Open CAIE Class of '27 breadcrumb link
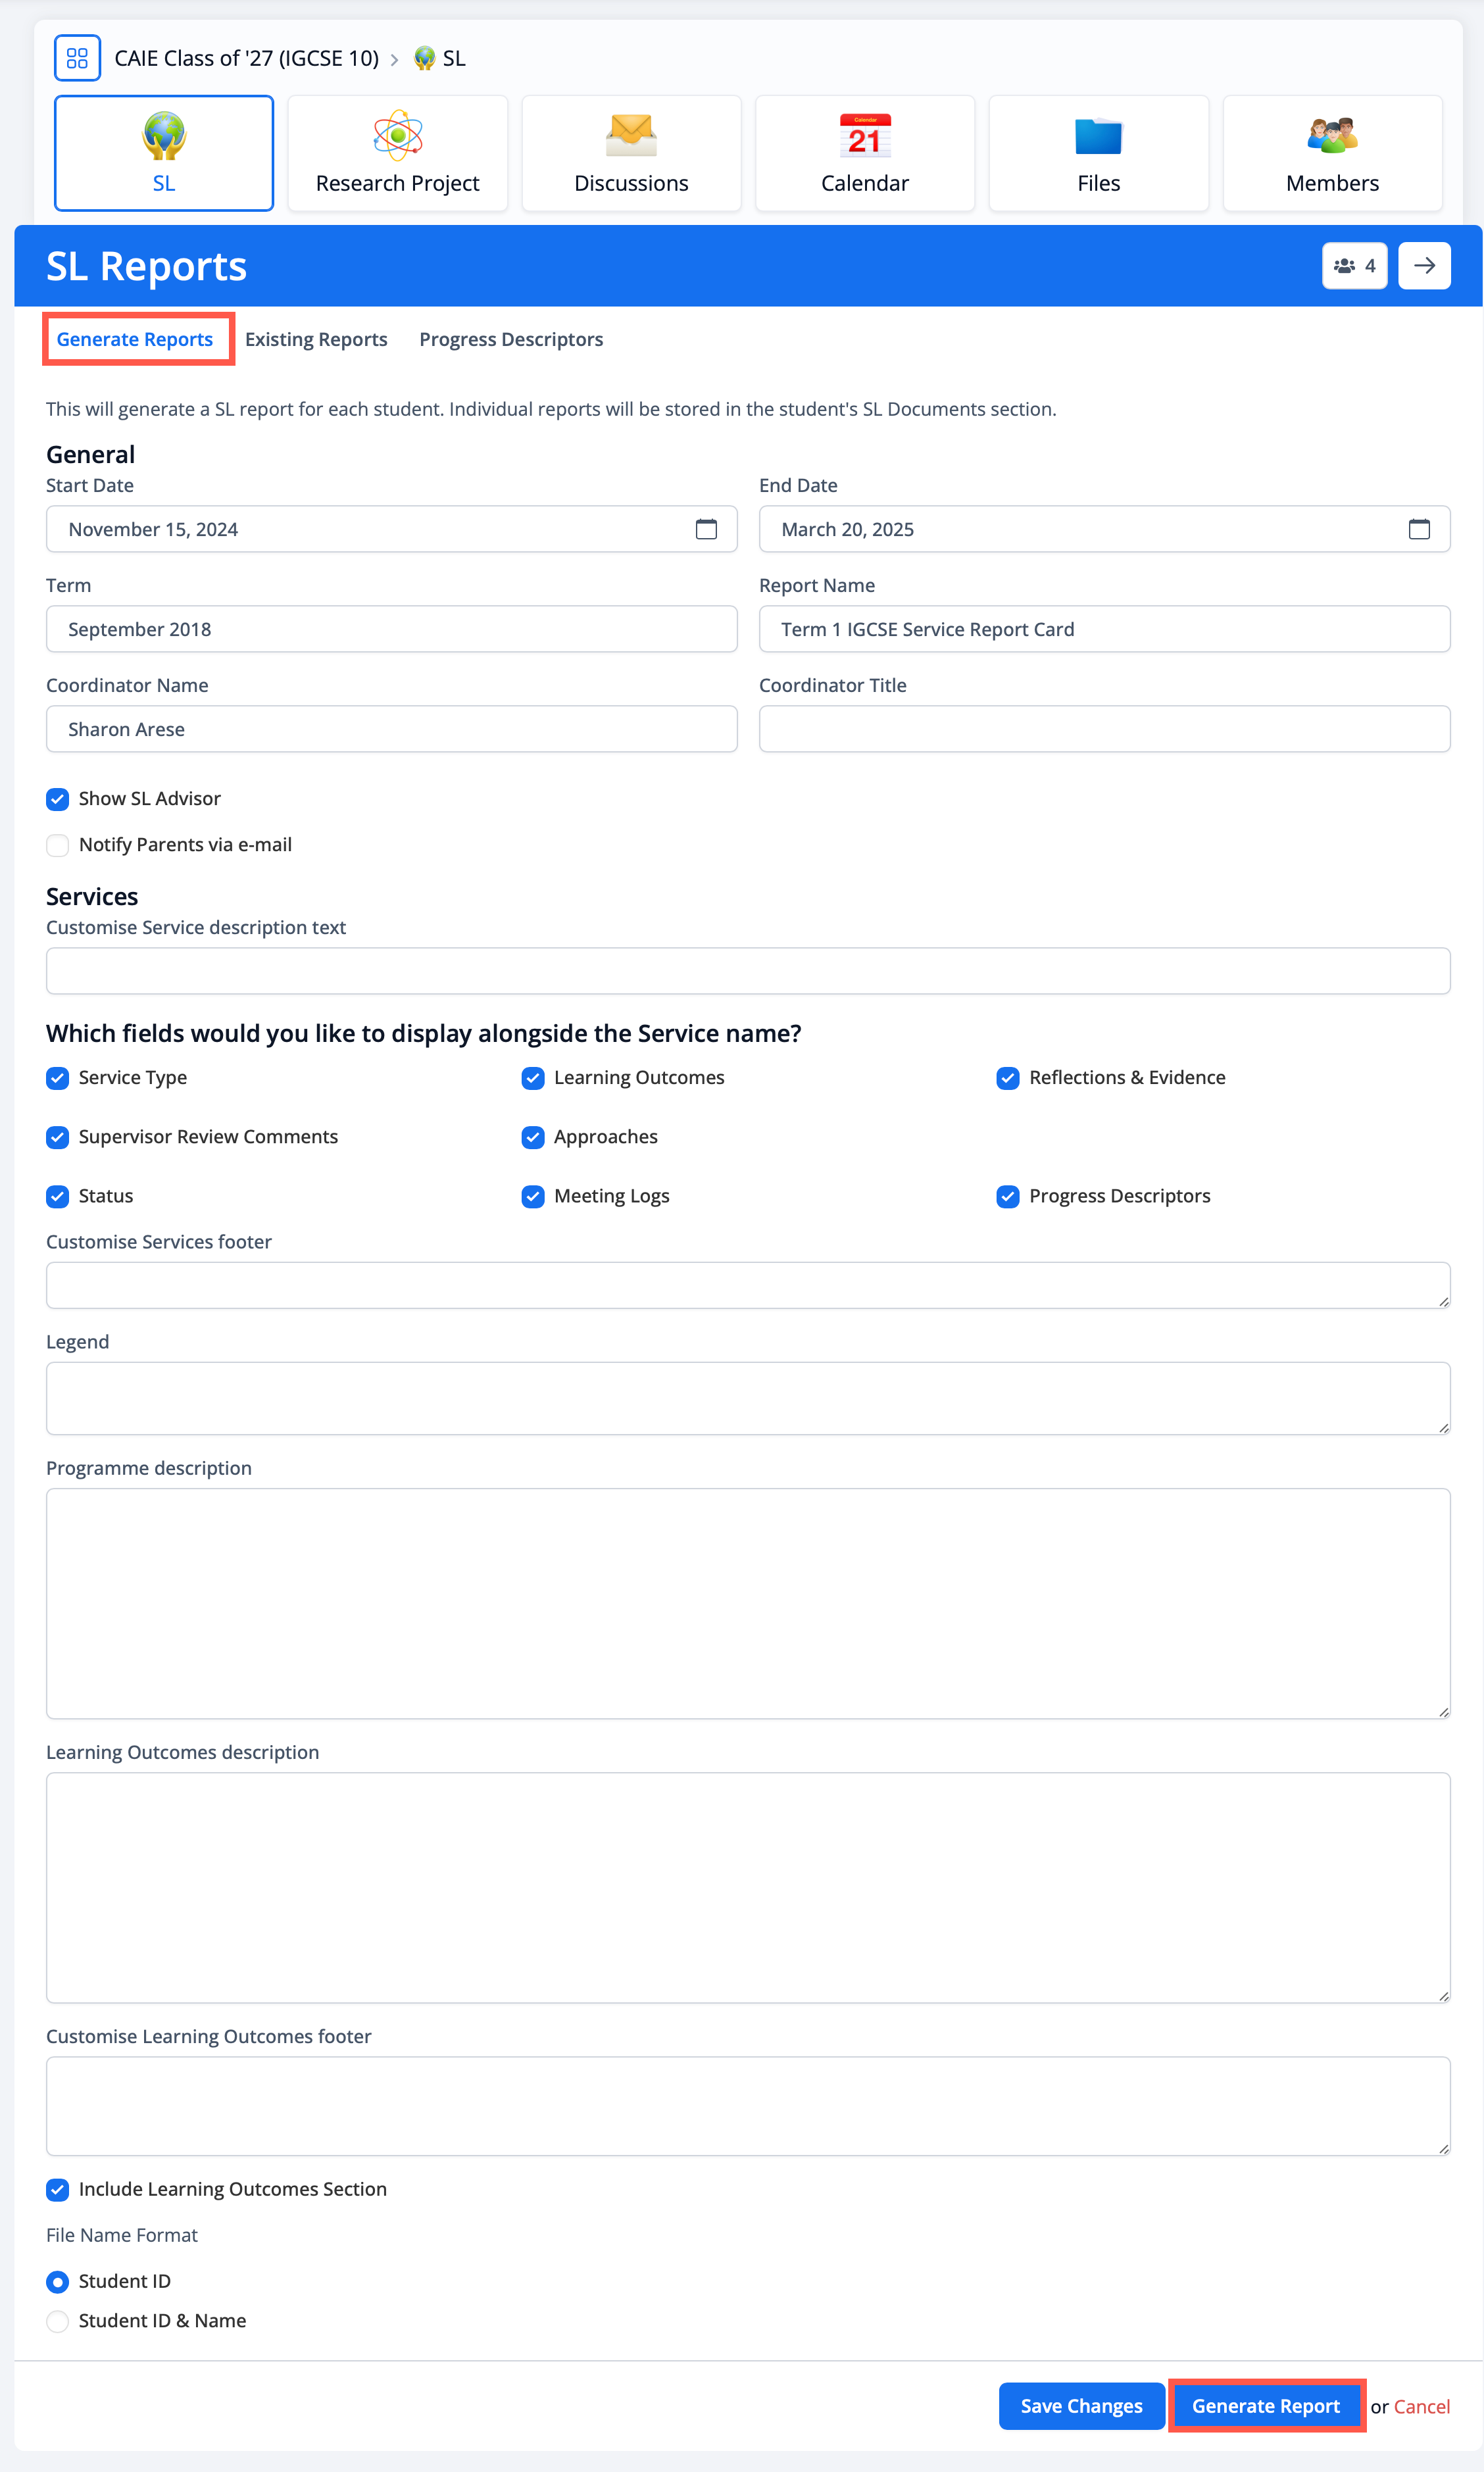 point(247,58)
